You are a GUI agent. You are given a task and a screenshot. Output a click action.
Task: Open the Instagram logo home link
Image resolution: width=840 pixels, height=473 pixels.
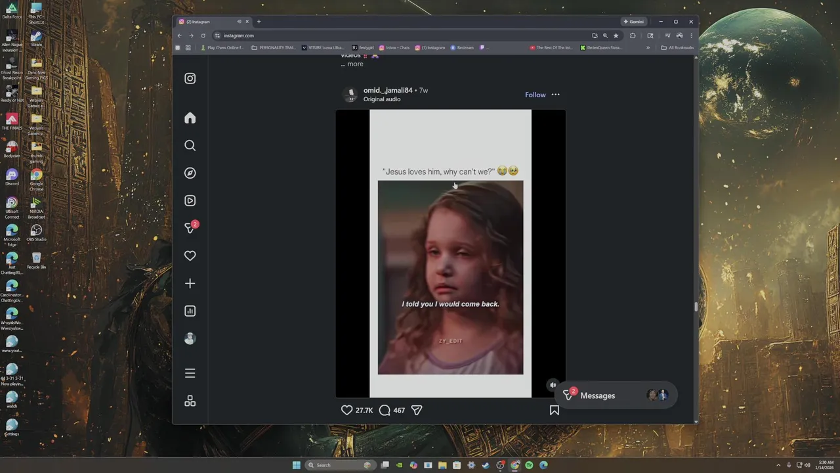pyautogui.click(x=190, y=78)
